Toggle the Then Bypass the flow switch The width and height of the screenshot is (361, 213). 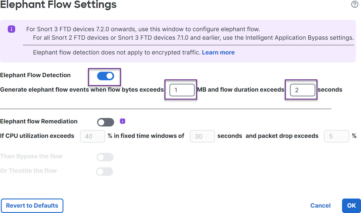tap(105, 157)
